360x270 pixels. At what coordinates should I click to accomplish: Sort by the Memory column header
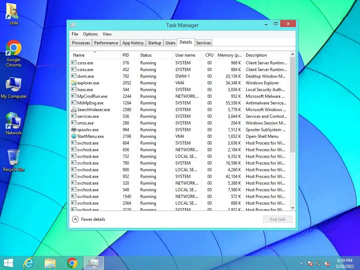pyautogui.click(x=230, y=55)
